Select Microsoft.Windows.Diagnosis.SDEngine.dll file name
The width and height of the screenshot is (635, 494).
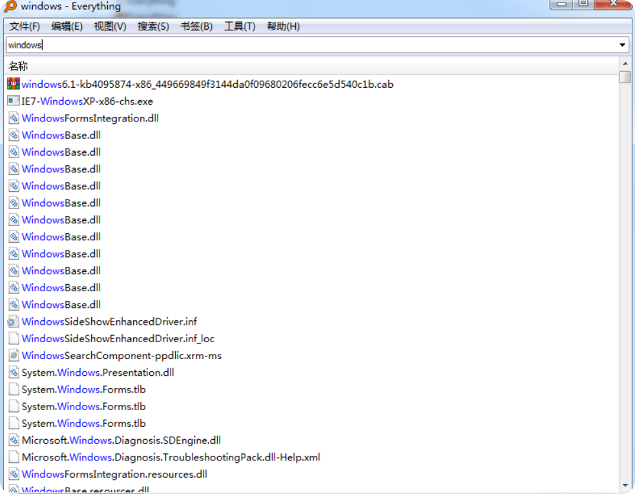pyautogui.click(x=121, y=440)
